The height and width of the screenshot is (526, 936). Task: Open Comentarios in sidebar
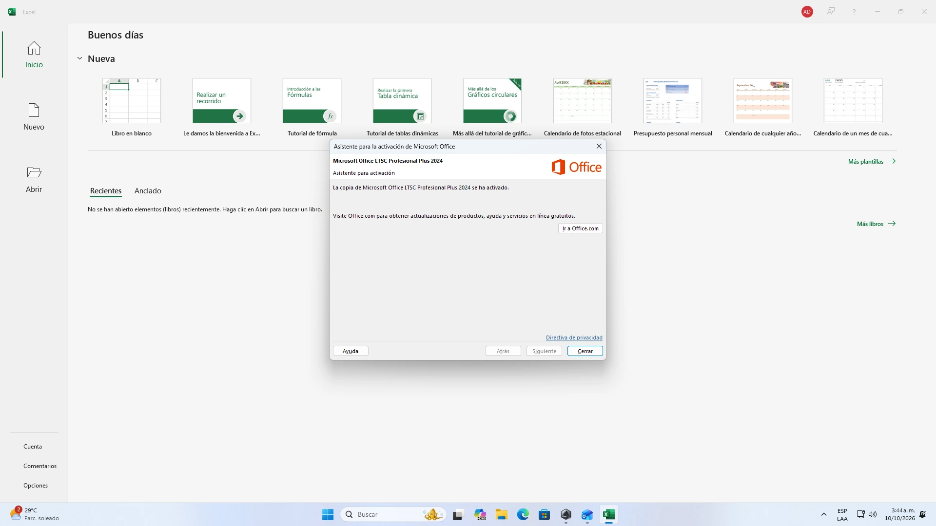(40, 466)
